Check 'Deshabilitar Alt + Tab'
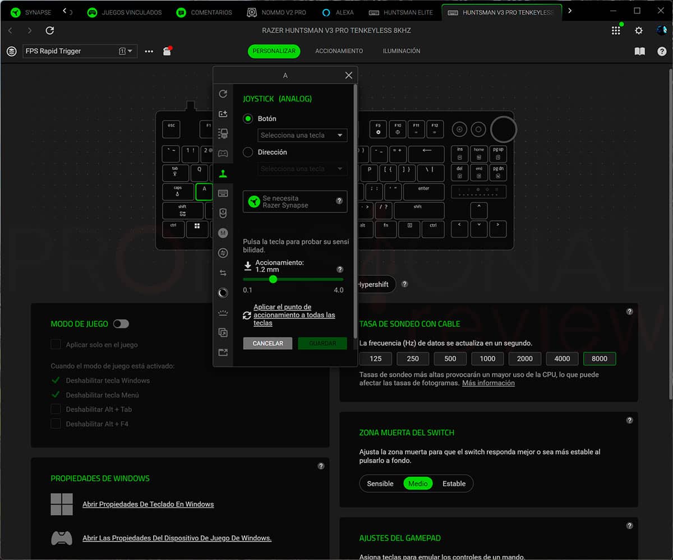Screen dimensions: 673x560 (56, 409)
